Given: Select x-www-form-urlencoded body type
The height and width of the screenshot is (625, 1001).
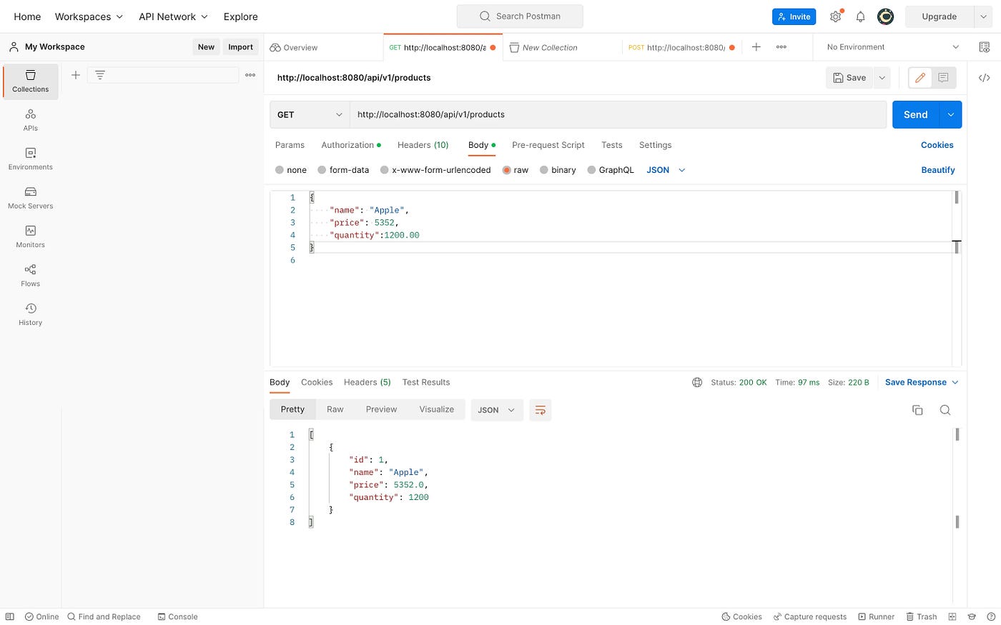Looking at the screenshot, I should (x=435, y=170).
